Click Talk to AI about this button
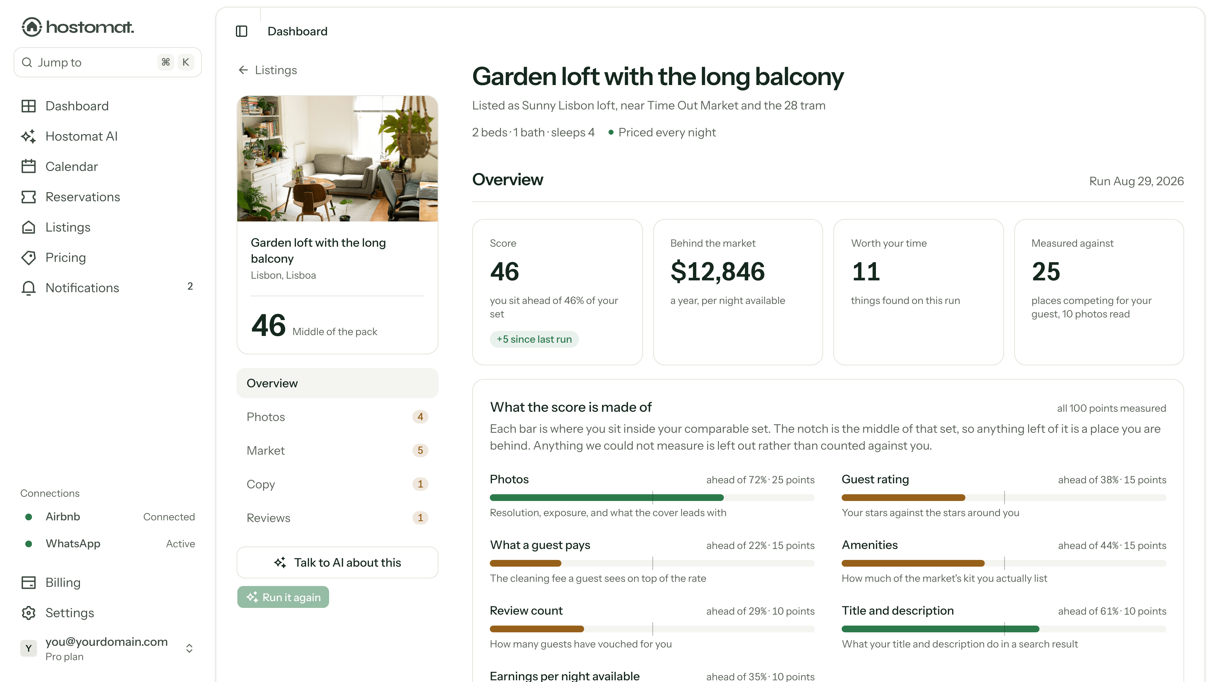Image resolution: width=1212 pixels, height=682 pixels. [337, 562]
